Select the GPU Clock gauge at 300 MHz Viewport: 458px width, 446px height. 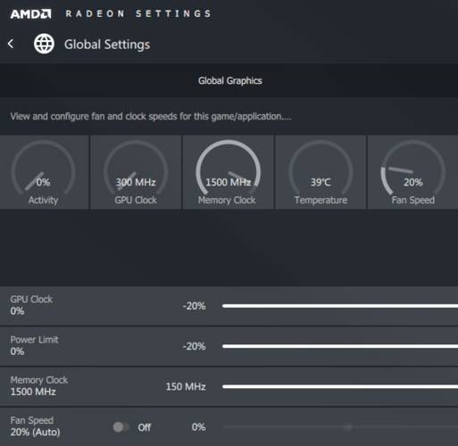(x=136, y=172)
